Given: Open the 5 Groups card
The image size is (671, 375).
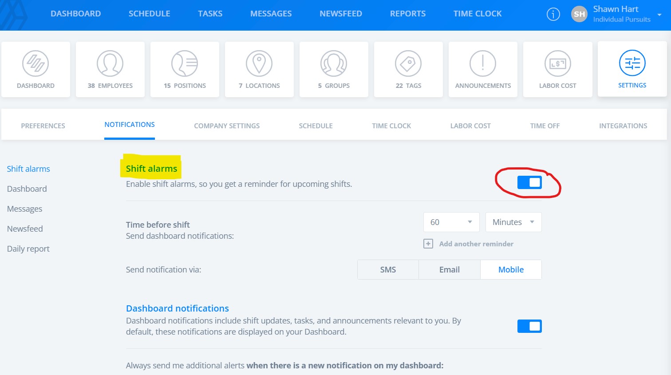Looking at the screenshot, I should click(x=334, y=69).
